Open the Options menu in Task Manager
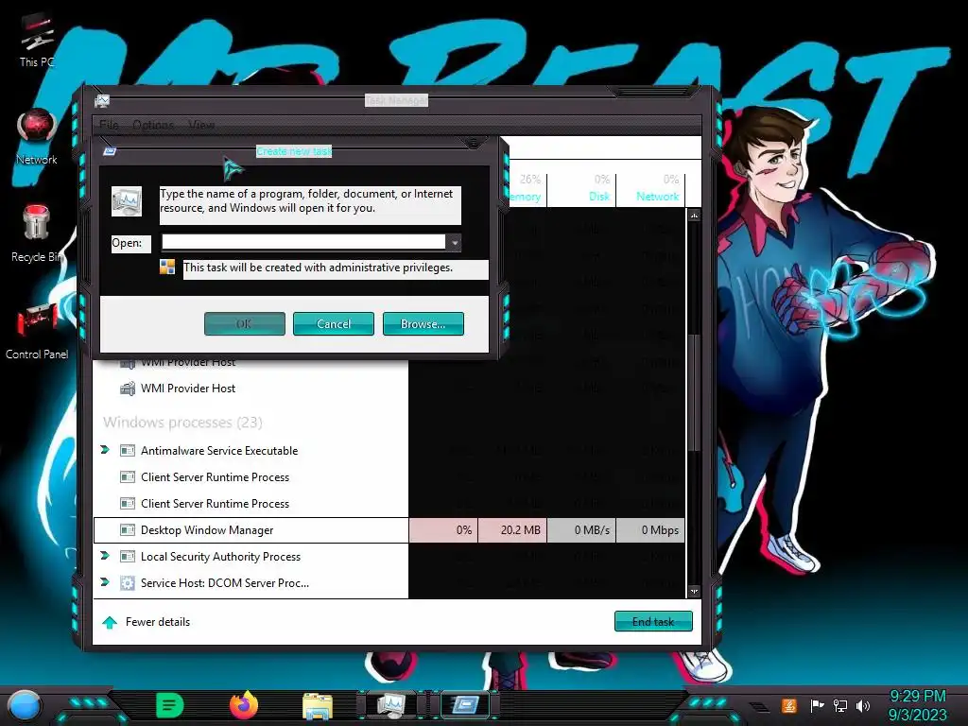Viewport: 968px width, 726px height. (153, 125)
